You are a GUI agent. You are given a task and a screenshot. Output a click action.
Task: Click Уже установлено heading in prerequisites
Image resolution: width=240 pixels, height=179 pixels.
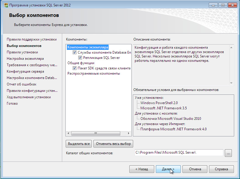[149, 98]
